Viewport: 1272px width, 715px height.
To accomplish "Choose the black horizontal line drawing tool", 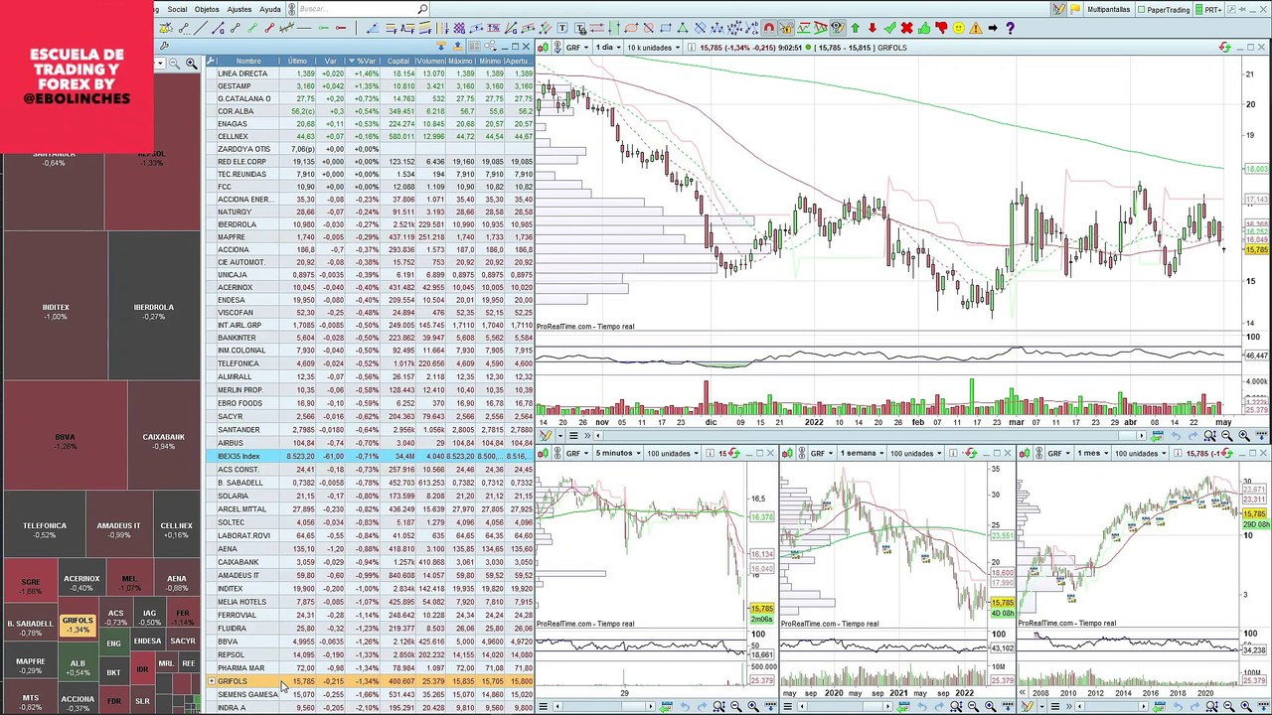I will [x=304, y=28].
